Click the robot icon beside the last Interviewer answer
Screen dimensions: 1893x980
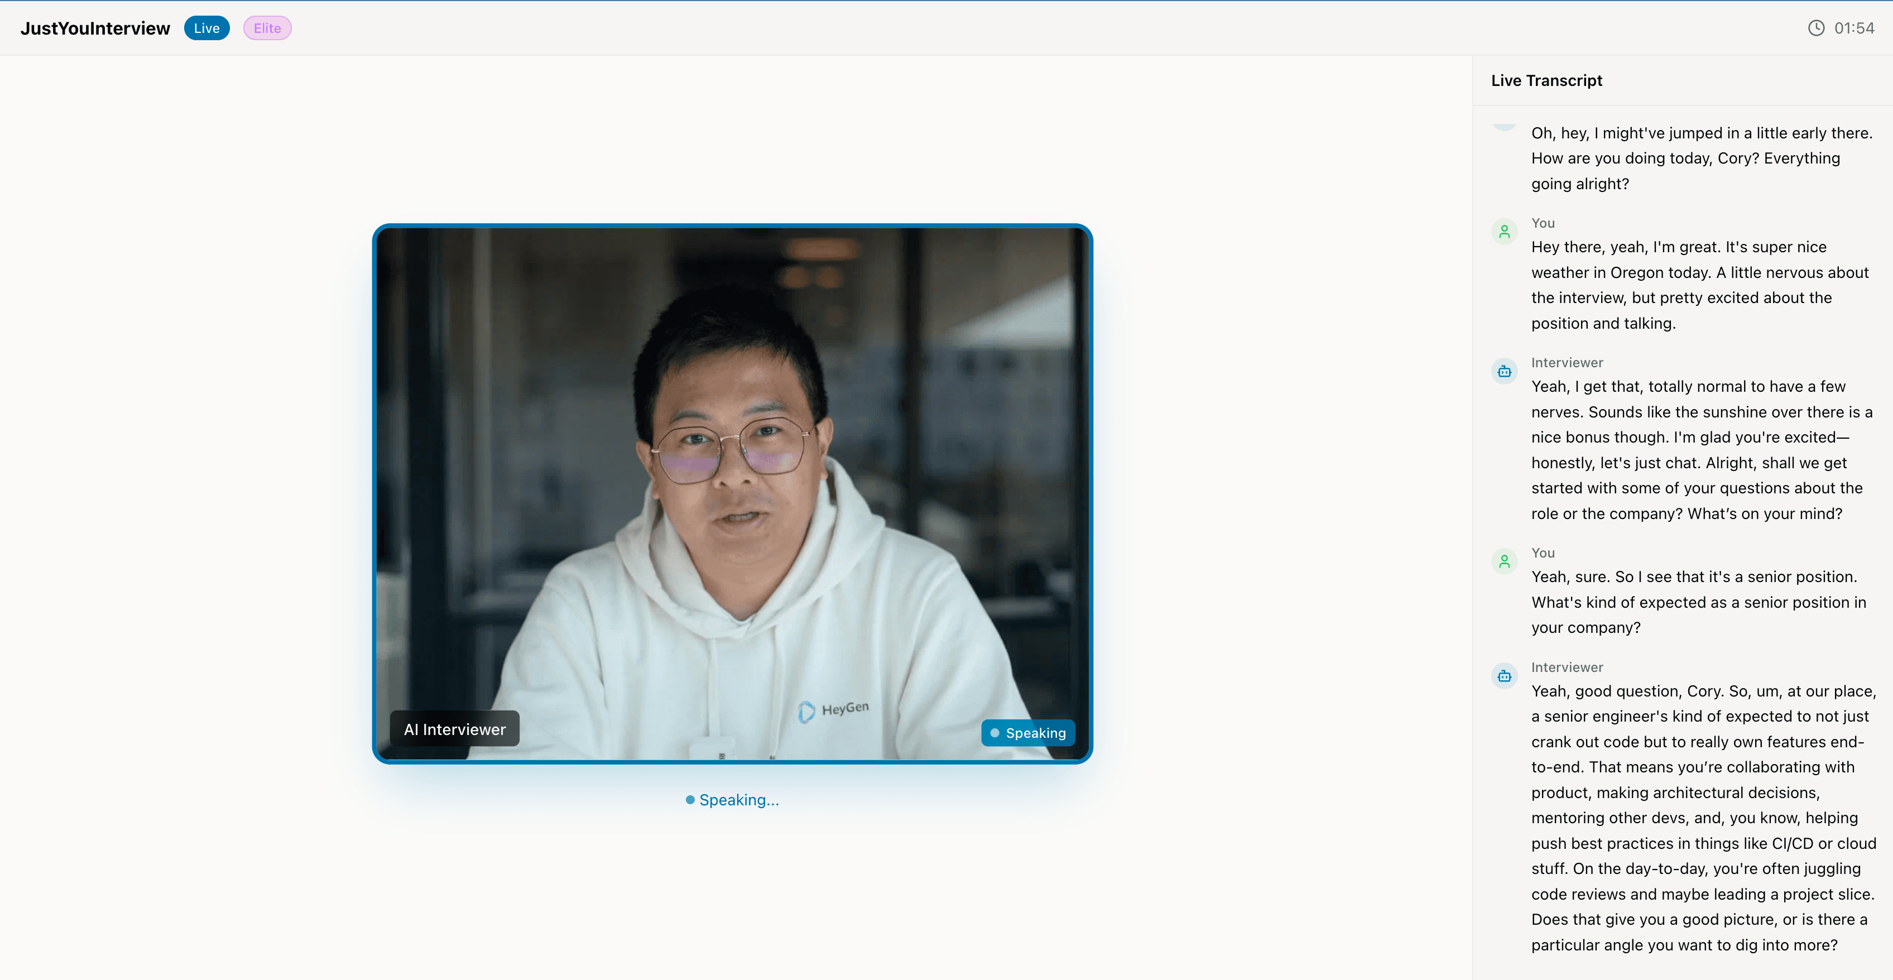1503,675
